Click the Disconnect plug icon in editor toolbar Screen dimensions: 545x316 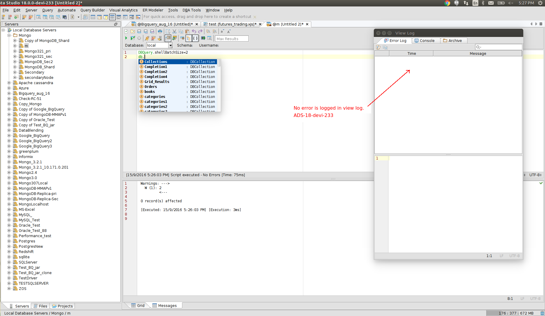point(153,38)
